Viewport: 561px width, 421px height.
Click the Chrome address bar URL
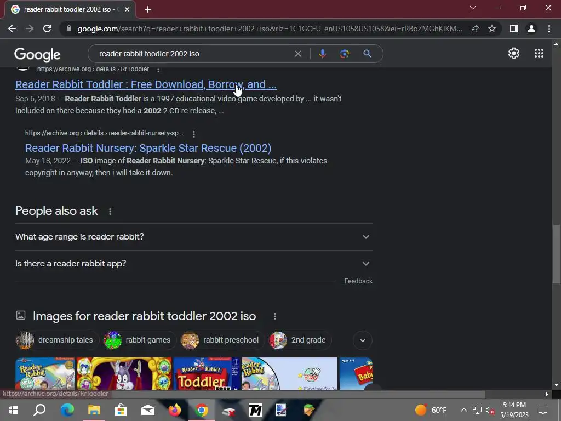270,29
